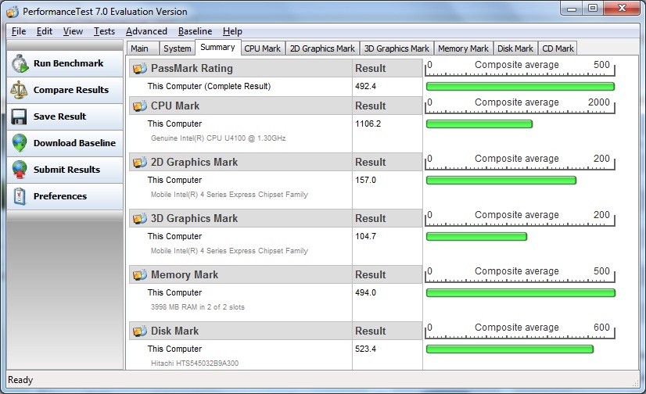Click the Preferences clipboard icon
646x394 pixels.
click(20, 196)
